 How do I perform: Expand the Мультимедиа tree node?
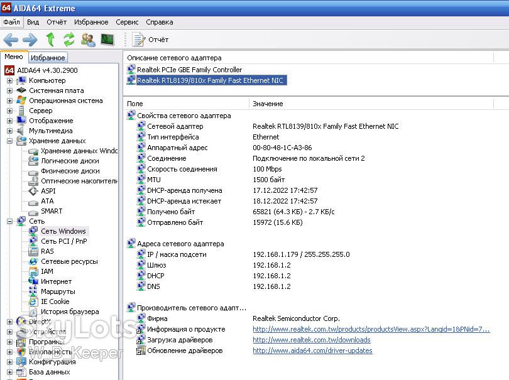tap(9, 131)
